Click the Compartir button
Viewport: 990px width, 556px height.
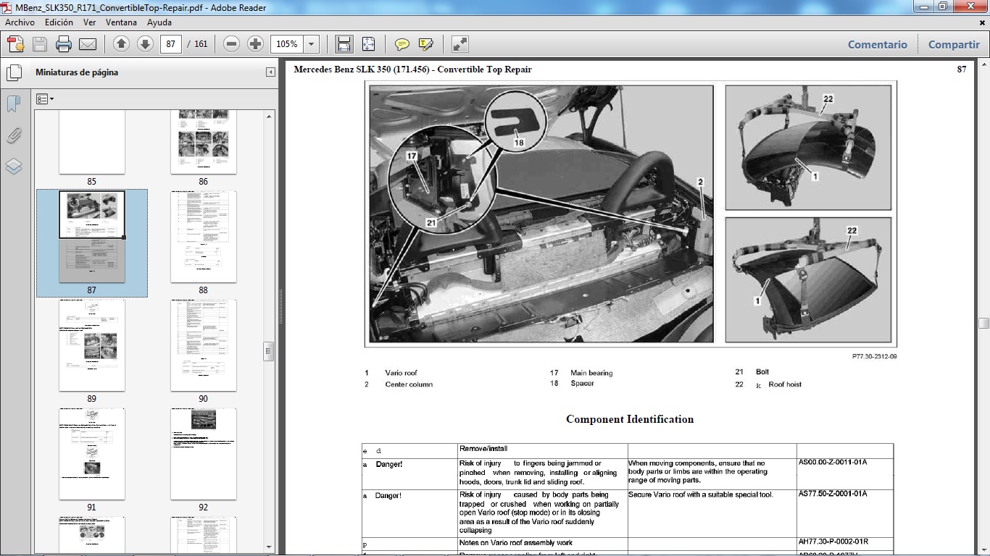(x=953, y=44)
